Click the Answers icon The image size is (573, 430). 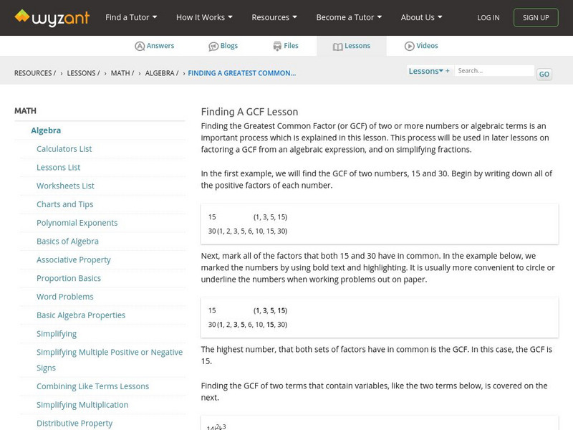tap(140, 46)
